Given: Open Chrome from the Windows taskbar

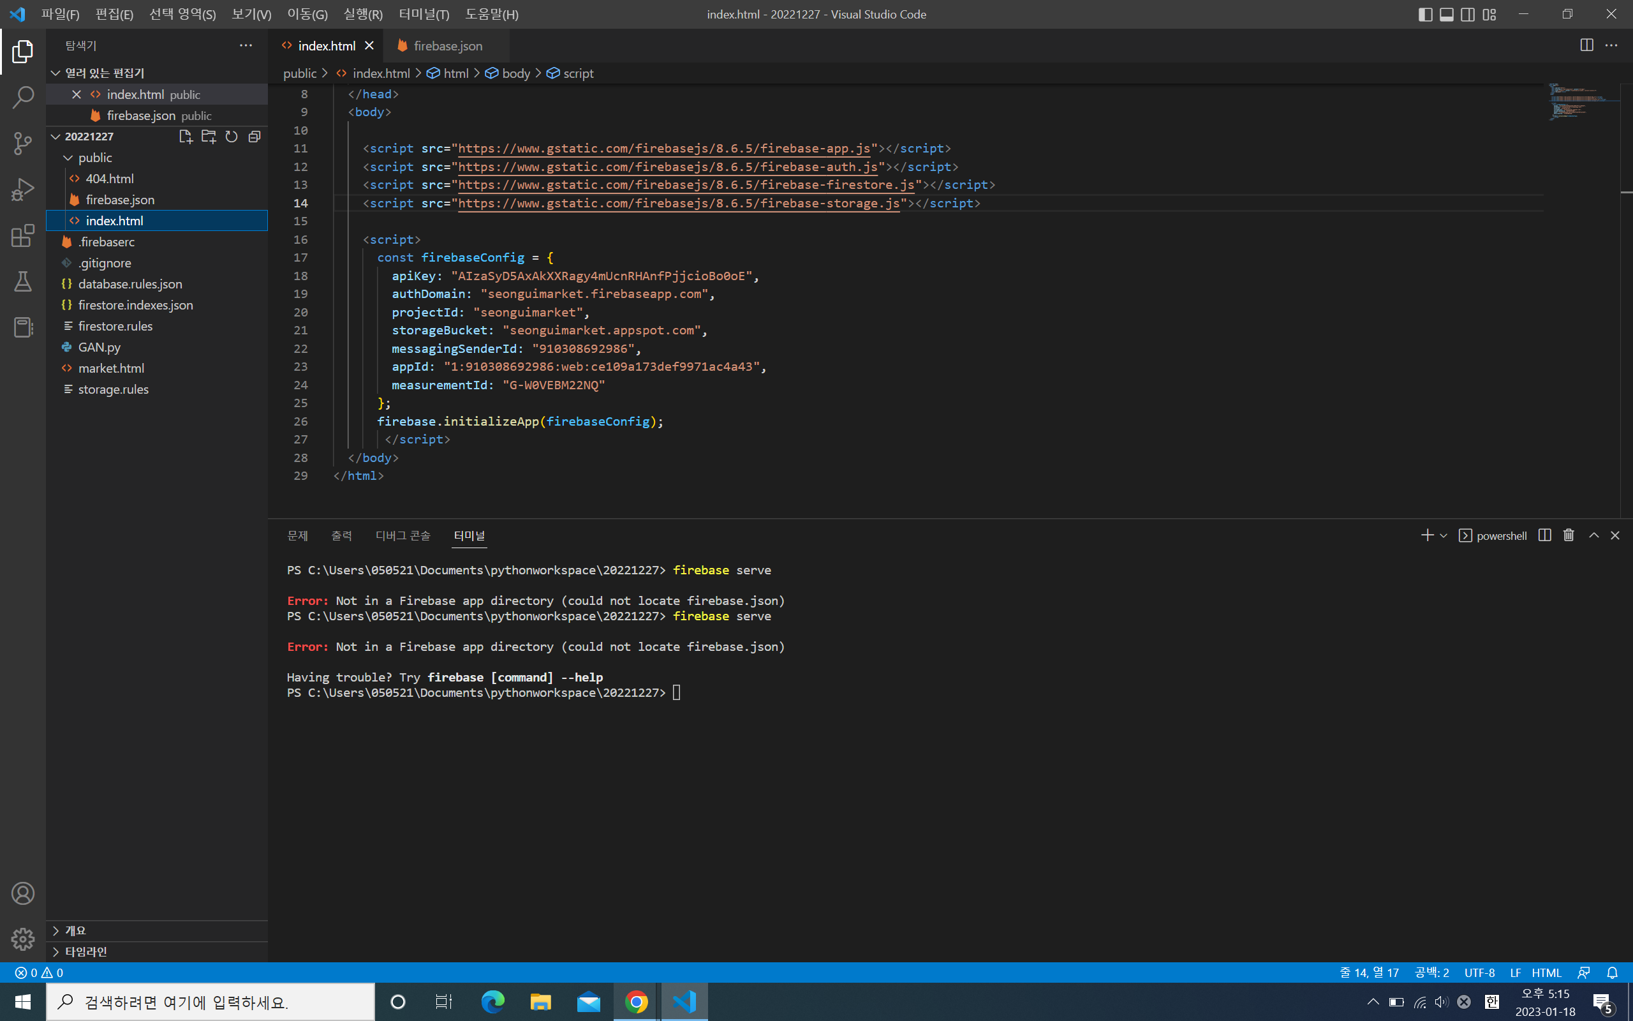Looking at the screenshot, I should [635, 1002].
